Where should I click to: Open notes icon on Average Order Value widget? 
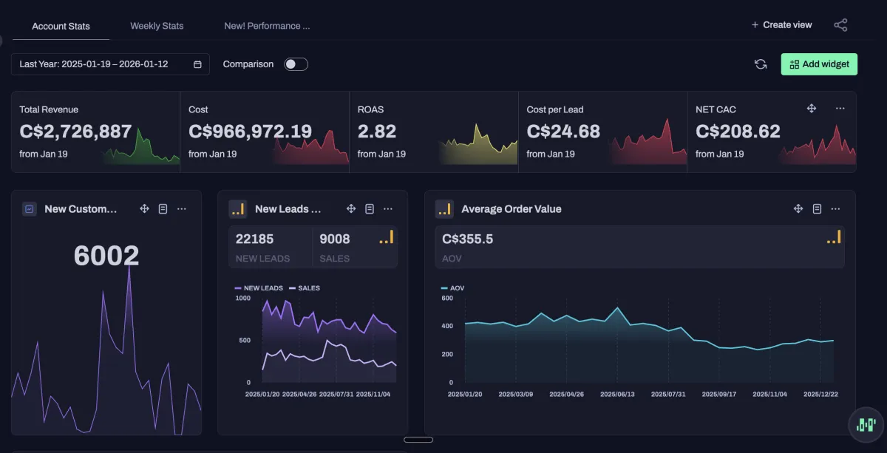(x=817, y=209)
